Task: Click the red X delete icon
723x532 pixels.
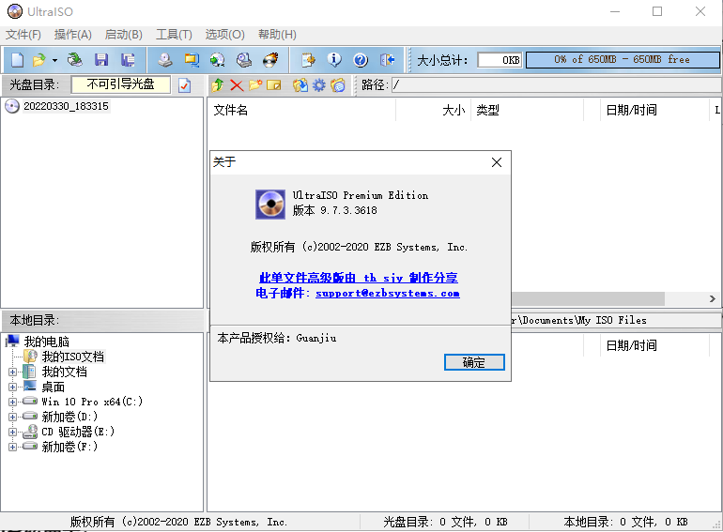Action: click(x=237, y=85)
